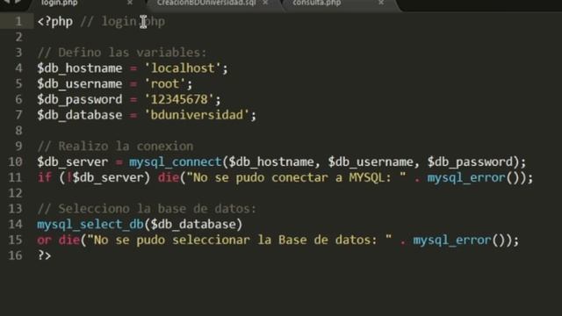This screenshot has width=562, height=316.
Task: Click the 'if' keyword on line 11
Action: coord(45,177)
